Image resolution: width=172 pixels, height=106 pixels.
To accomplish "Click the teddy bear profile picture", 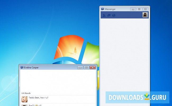I will click(x=145, y=15).
